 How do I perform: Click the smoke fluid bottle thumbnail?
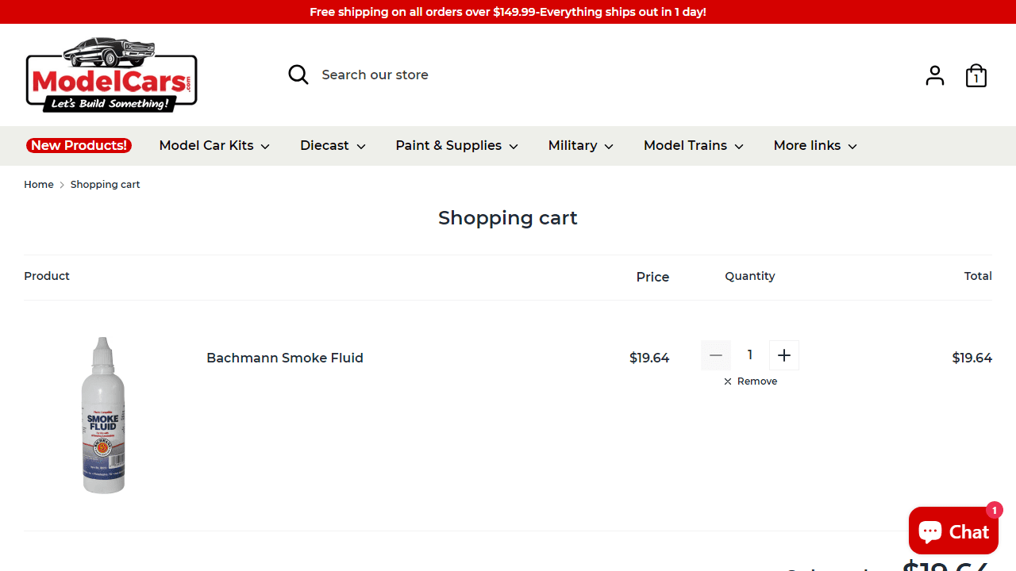tap(103, 416)
